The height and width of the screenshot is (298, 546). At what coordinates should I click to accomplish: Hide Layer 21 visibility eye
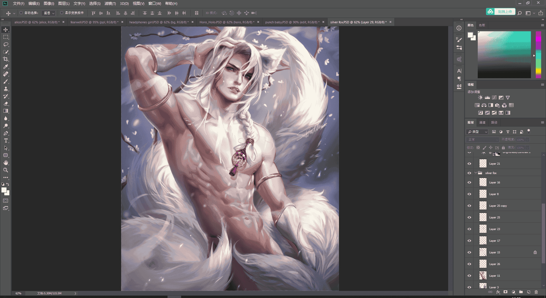tap(470, 164)
